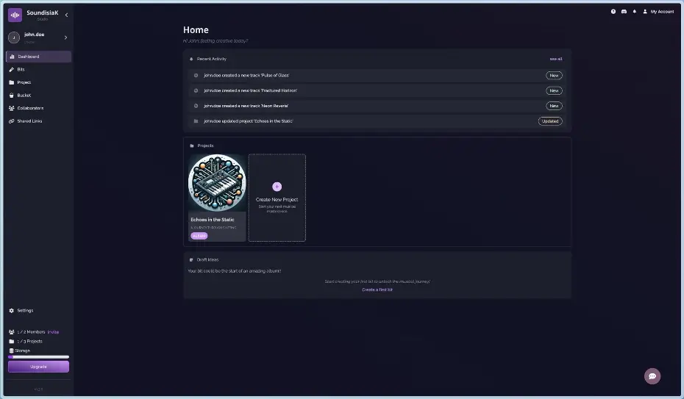Click the Settings gear icon
684x399 pixels.
pyautogui.click(x=12, y=310)
